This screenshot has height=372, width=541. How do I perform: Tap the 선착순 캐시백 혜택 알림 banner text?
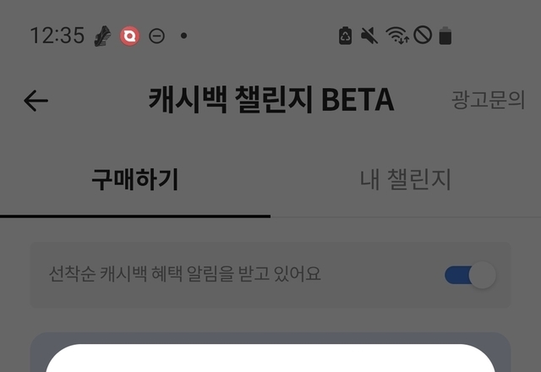click(x=185, y=274)
